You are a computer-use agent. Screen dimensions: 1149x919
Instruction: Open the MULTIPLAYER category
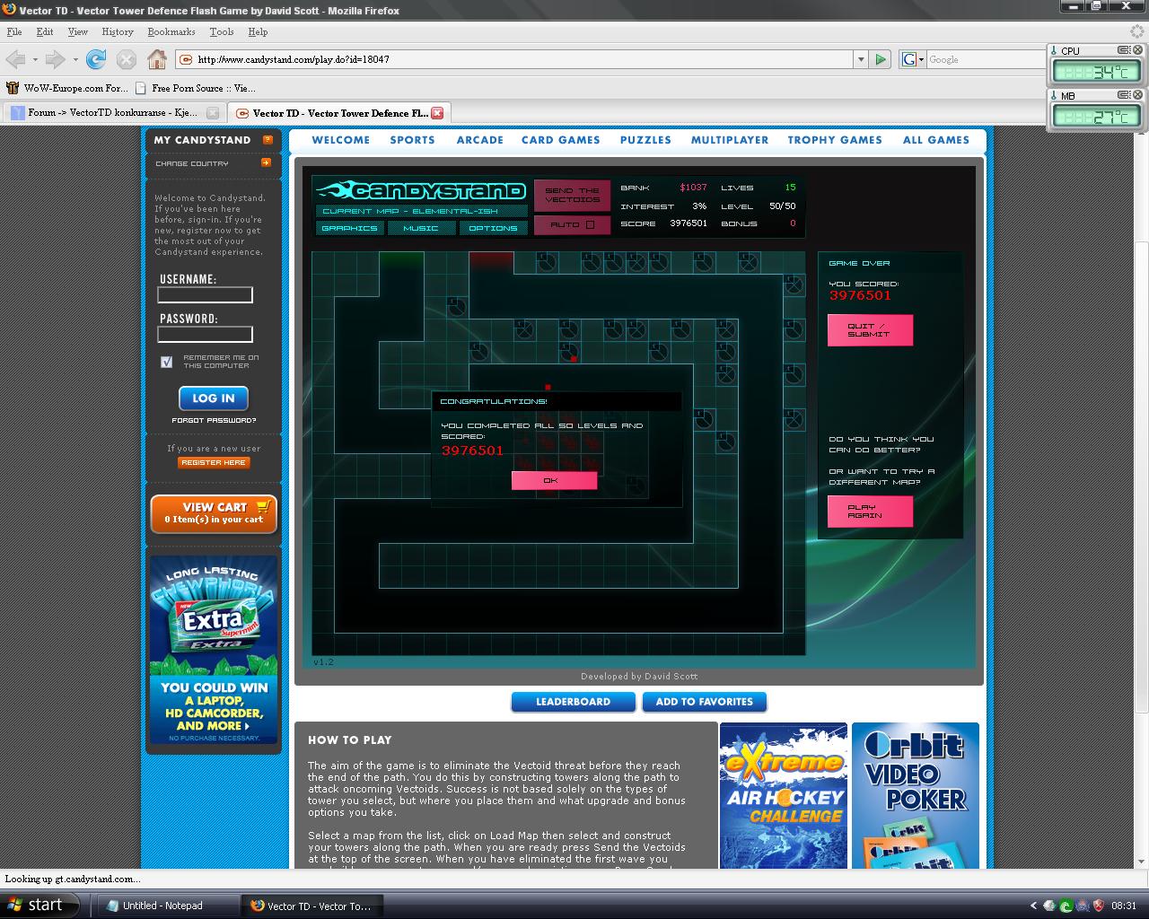[x=730, y=140]
